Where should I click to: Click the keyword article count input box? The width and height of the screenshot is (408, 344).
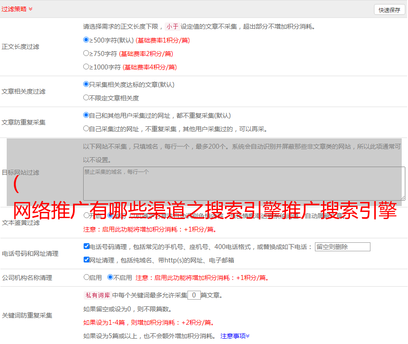click(x=194, y=295)
